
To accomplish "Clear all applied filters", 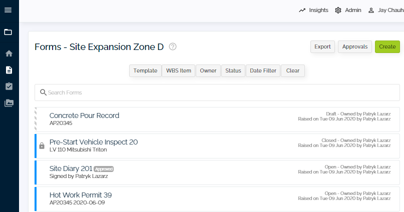I will (x=293, y=71).
